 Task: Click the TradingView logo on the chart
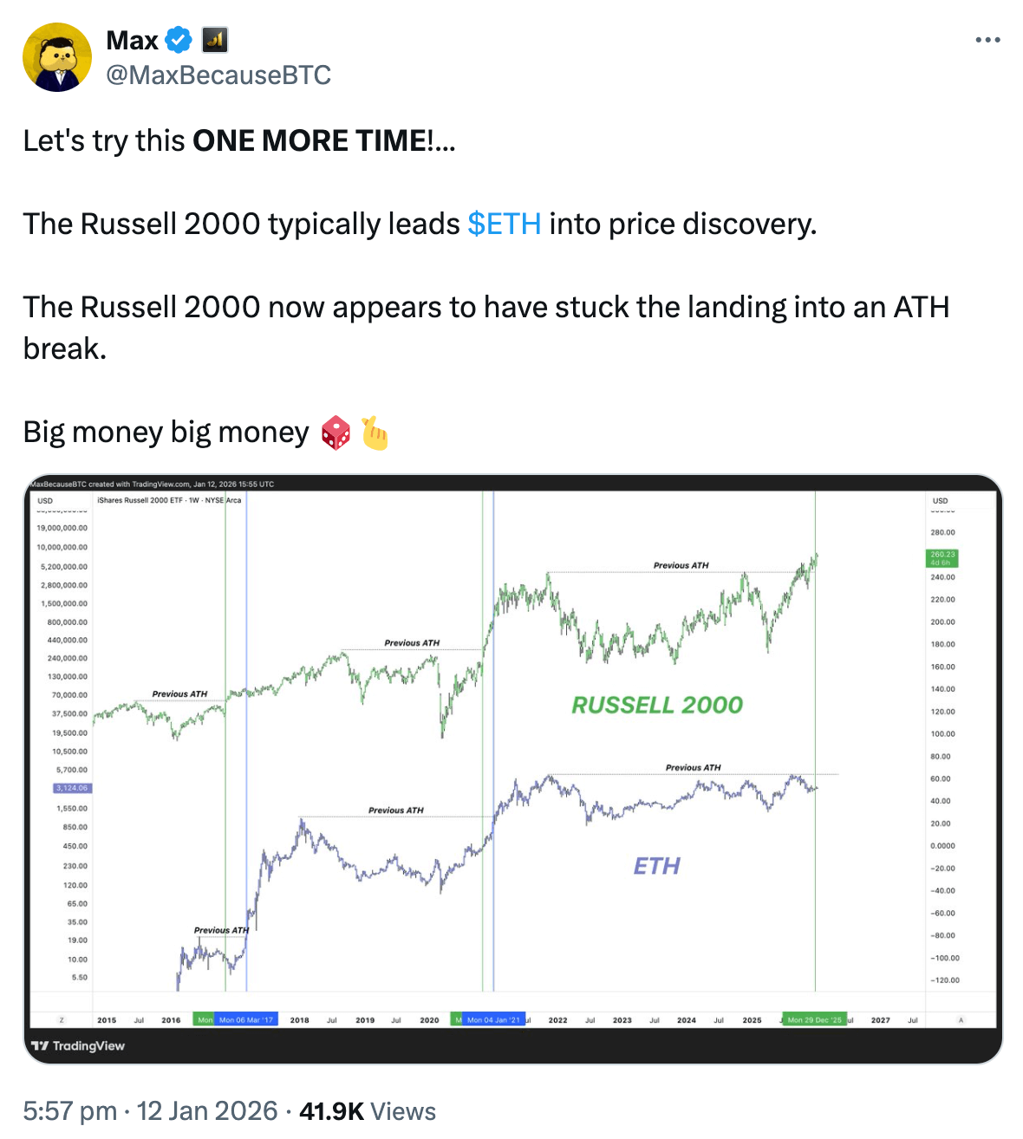(78, 1046)
